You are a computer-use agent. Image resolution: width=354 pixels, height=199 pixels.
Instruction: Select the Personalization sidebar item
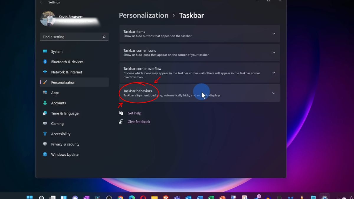[x=74, y=82]
